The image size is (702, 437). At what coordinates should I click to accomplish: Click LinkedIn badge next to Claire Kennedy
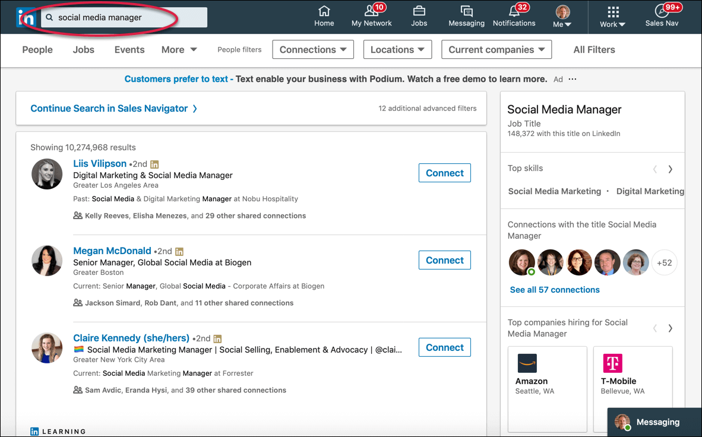(x=217, y=339)
